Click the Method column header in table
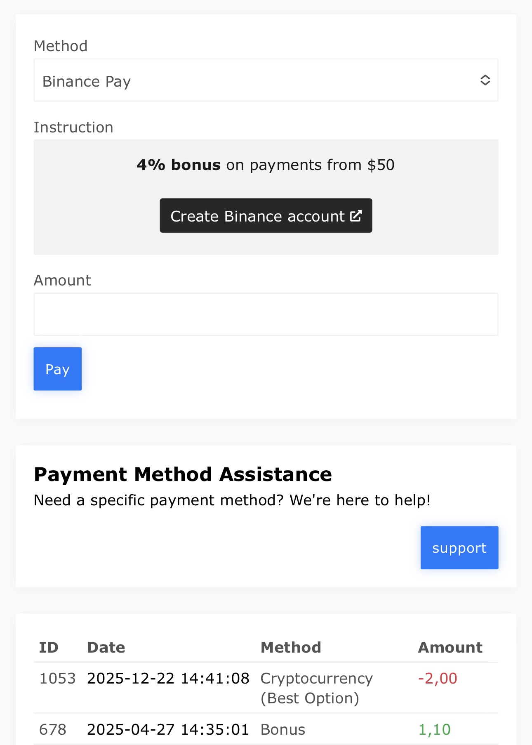The height and width of the screenshot is (745, 532). tap(291, 647)
